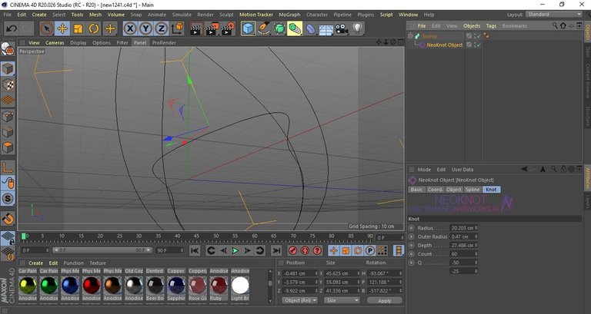The image size is (591, 314).
Task: Click the Radius value field
Action: point(462,228)
